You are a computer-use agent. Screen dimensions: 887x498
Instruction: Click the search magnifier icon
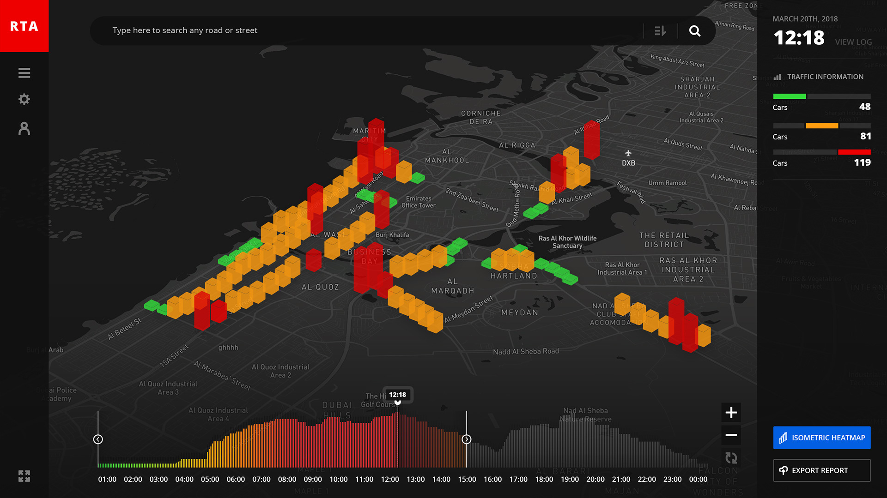click(695, 30)
